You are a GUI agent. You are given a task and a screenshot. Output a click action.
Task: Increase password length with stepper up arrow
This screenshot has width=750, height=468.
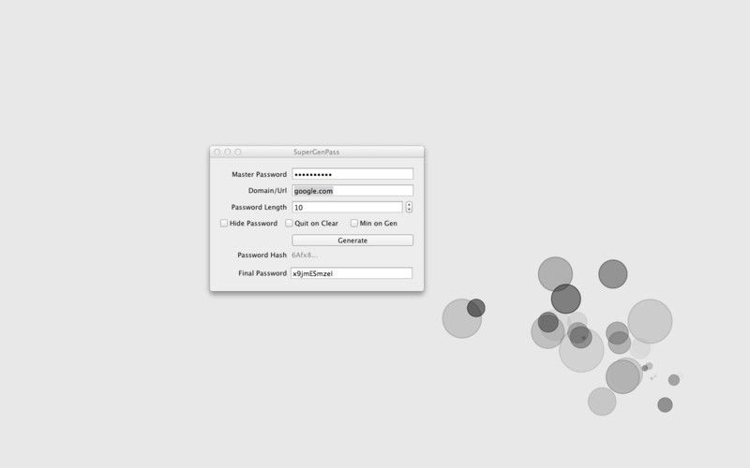[409, 204]
